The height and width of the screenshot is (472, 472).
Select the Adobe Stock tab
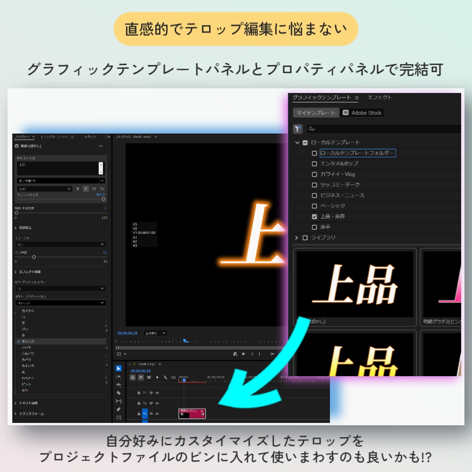point(362,113)
